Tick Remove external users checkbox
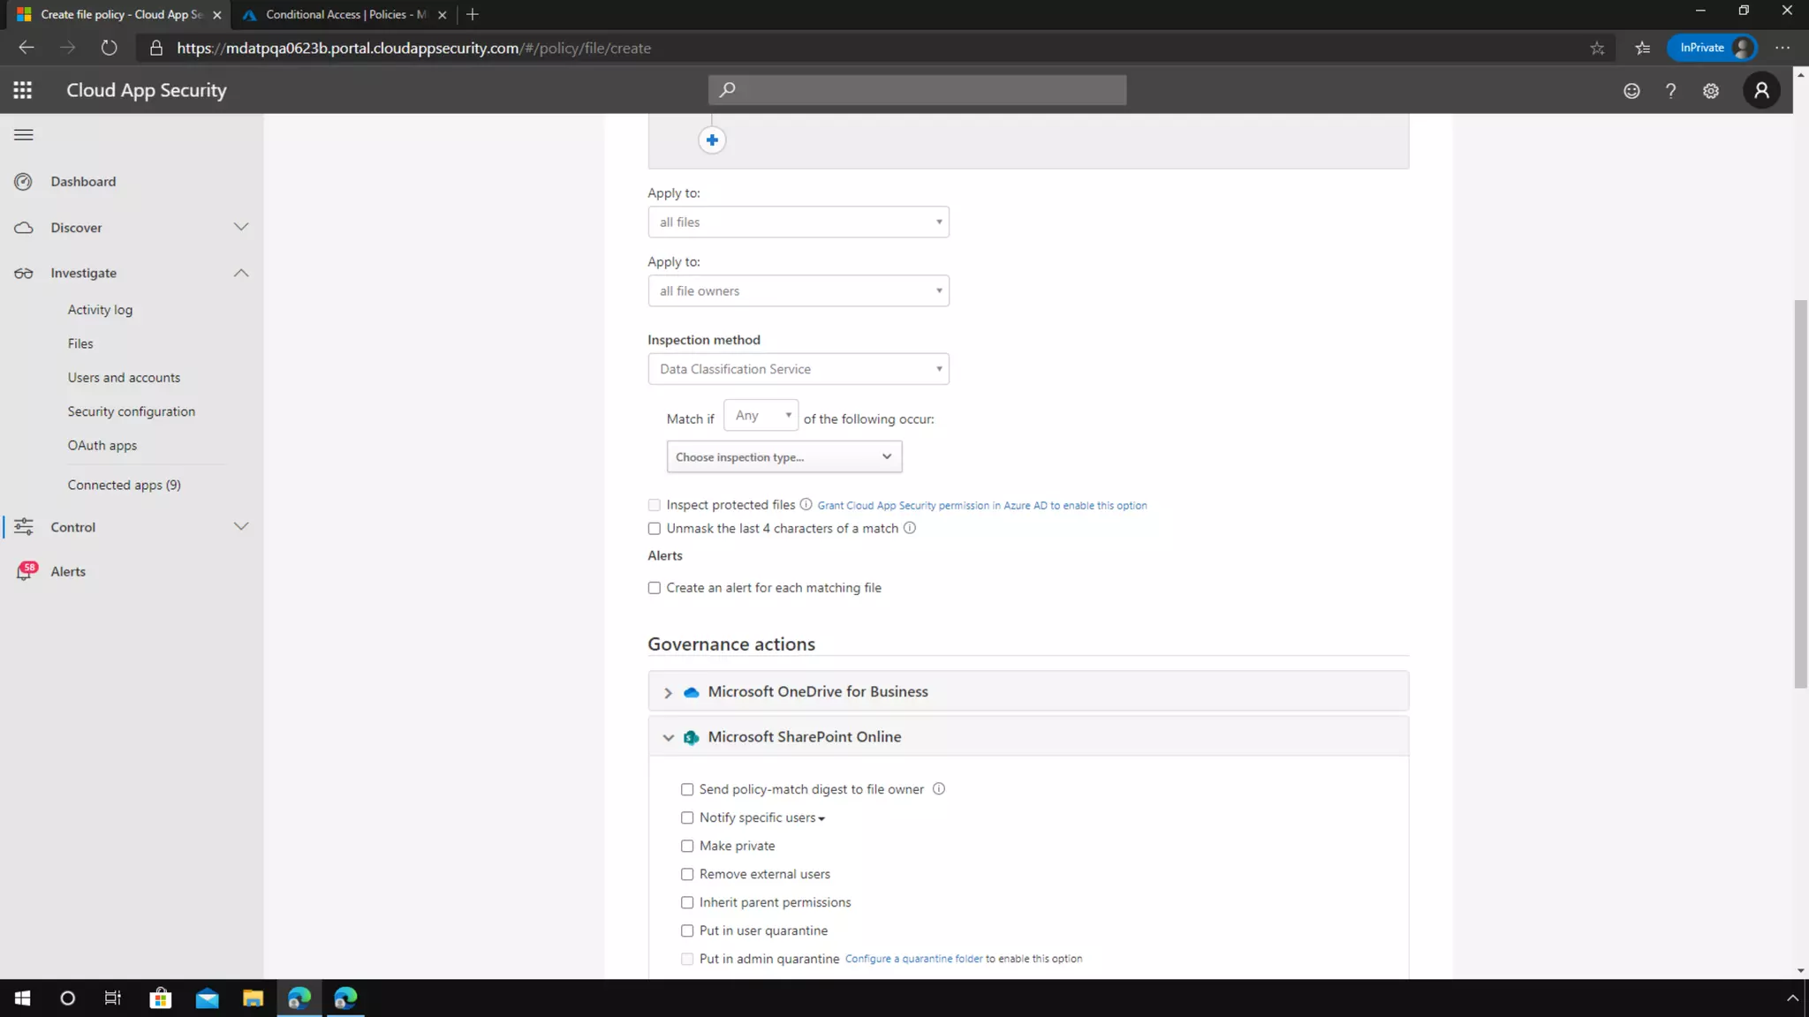 (687, 874)
